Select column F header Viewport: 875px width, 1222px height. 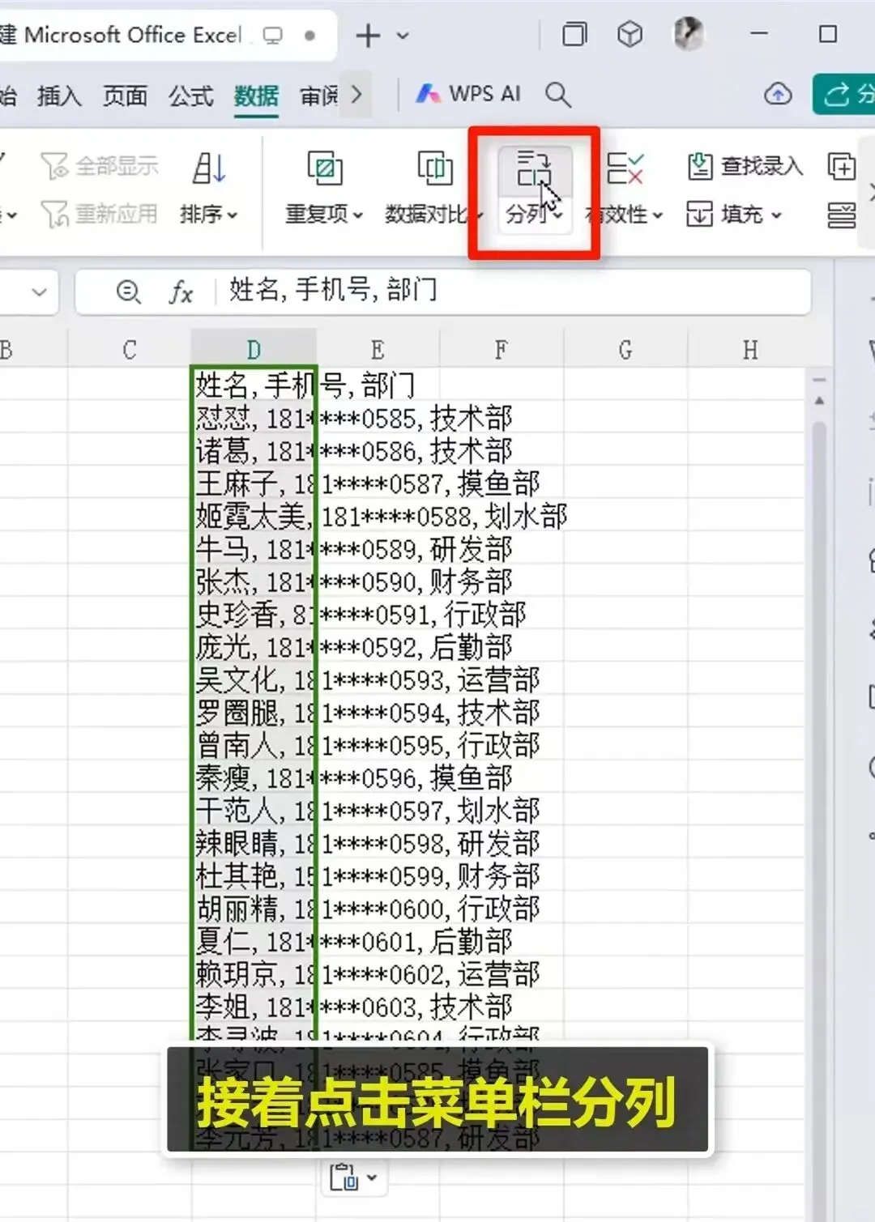502,350
